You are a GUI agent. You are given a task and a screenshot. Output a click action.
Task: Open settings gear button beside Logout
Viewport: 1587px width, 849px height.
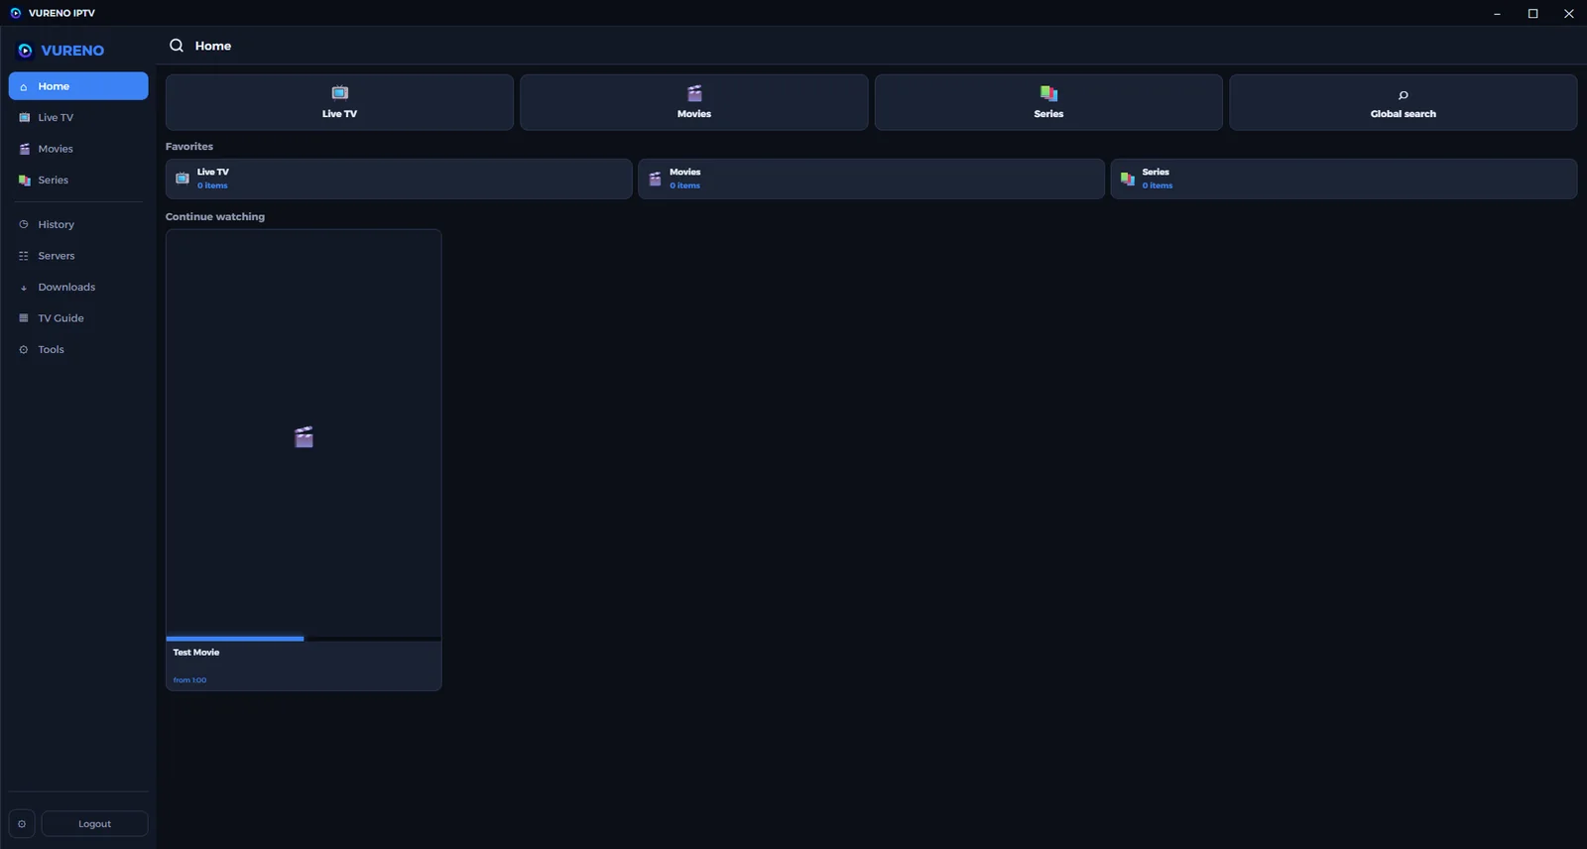(x=22, y=824)
